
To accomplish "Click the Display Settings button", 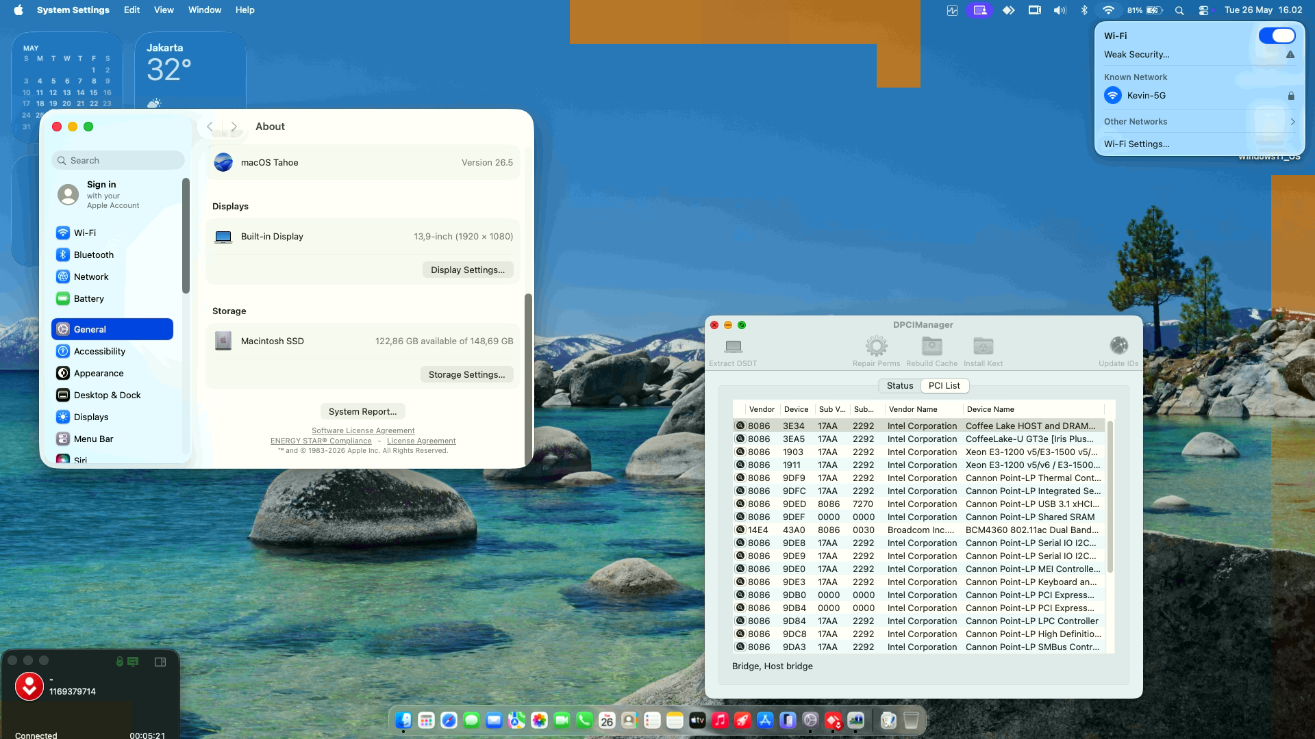I will click(468, 270).
